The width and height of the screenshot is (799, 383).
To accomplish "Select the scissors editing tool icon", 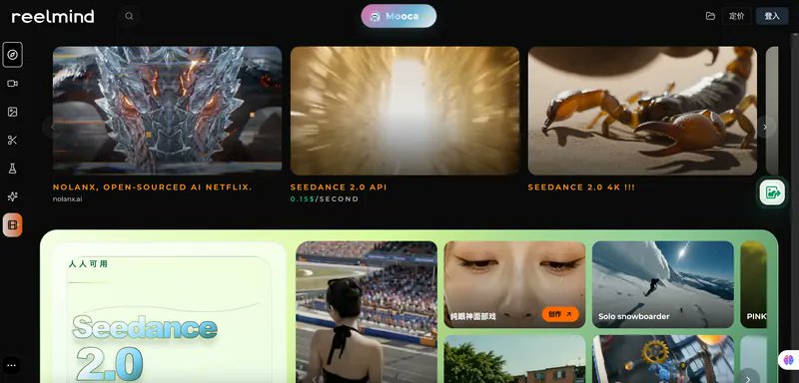I will coord(12,141).
